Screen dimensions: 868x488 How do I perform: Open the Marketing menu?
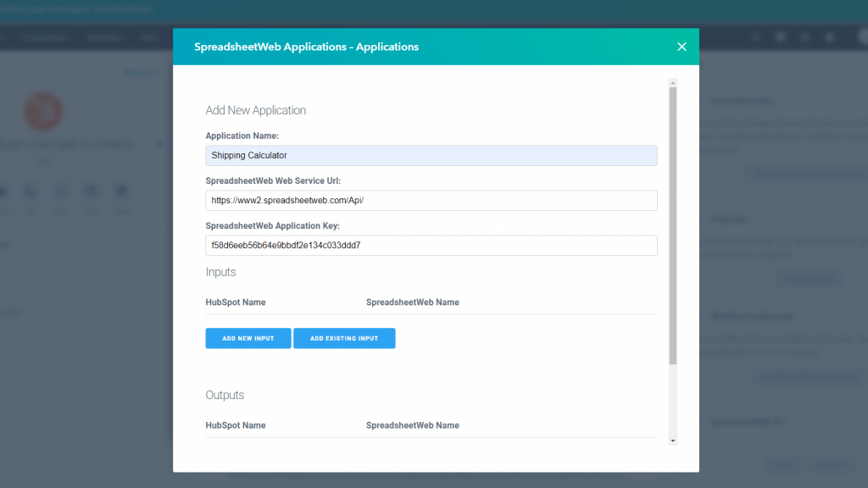[x=103, y=37]
